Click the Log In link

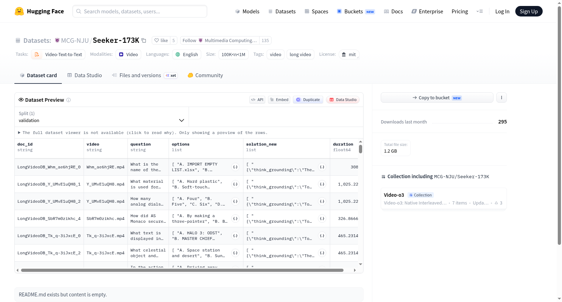coord(502,11)
